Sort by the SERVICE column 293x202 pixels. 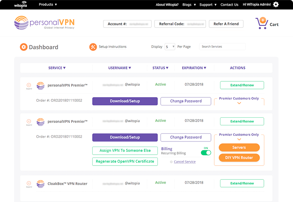(x=57, y=68)
